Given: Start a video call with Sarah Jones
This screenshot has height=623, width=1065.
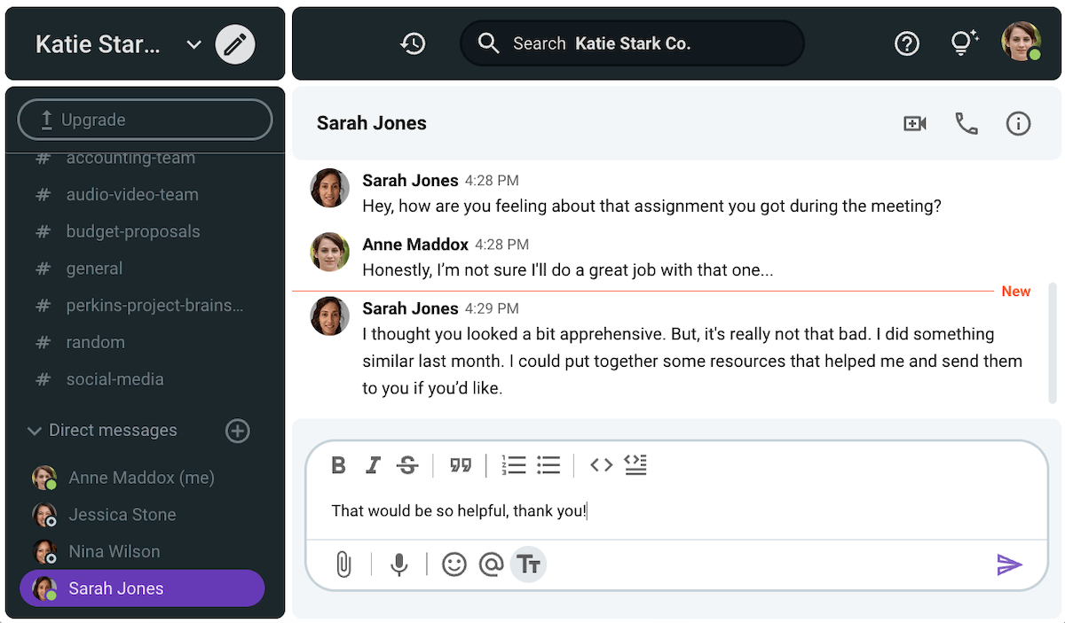Looking at the screenshot, I should 915,124.
